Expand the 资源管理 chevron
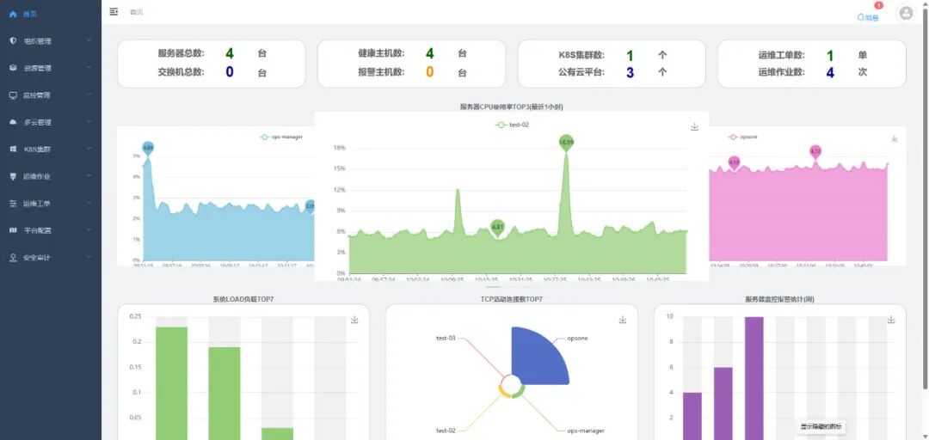 (89, 68)
